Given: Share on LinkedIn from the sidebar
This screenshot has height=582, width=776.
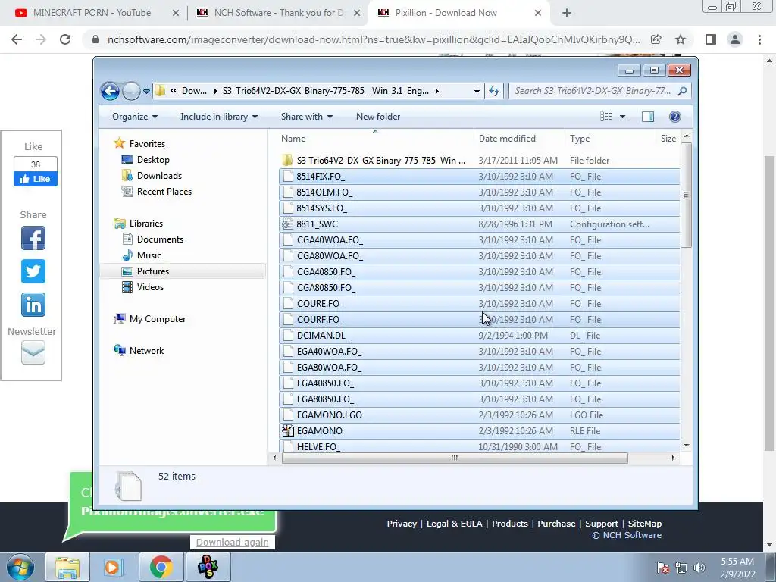Looking at the screenshot, I should (x=33, y=305).
